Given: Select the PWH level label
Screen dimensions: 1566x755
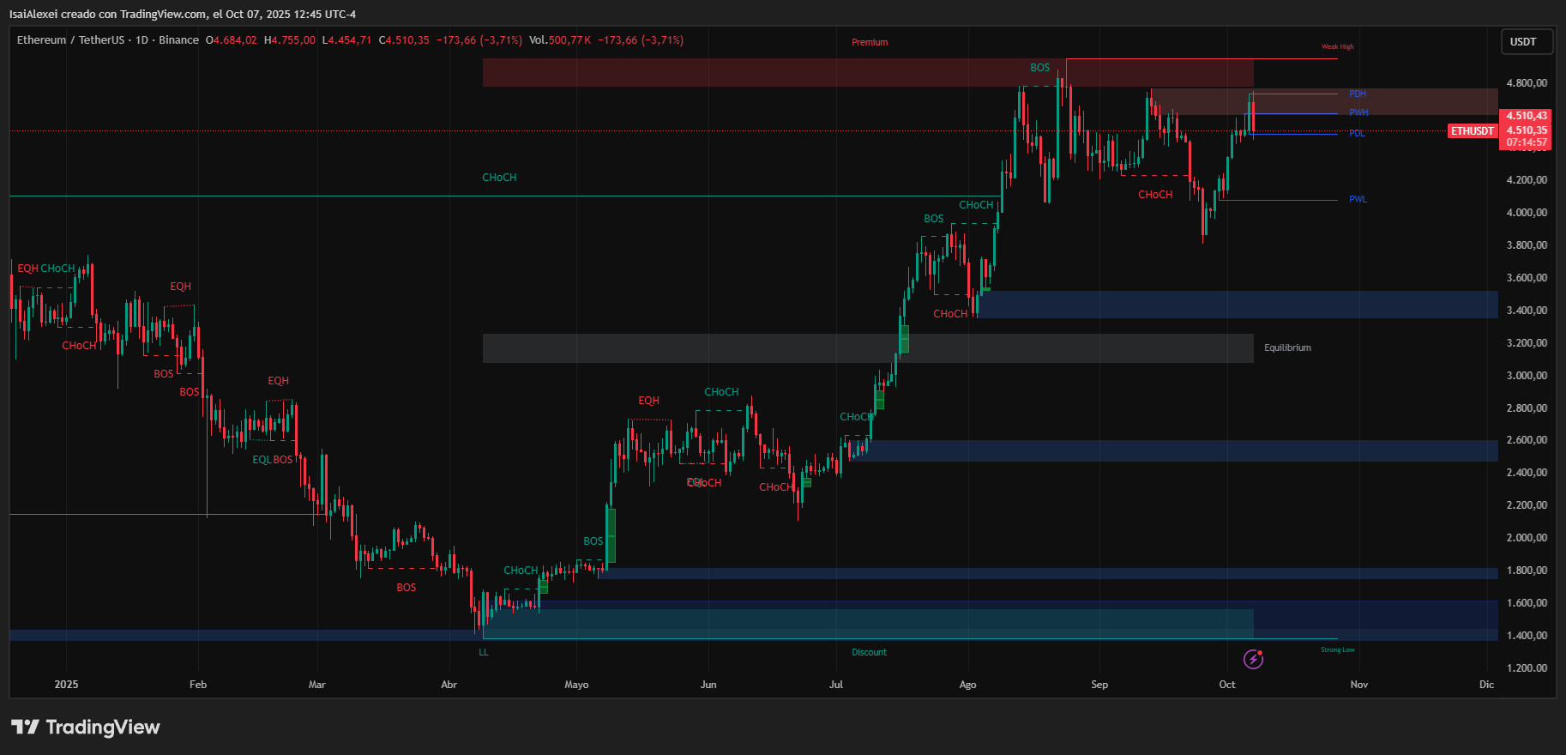Looking at the screenshot, I should tap(1358, 113).
